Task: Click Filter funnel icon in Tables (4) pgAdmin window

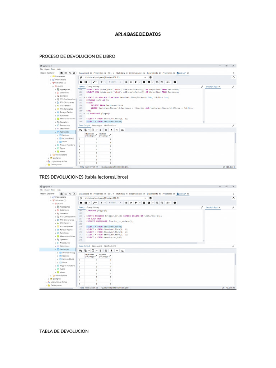Action: (x=101, y=203)
